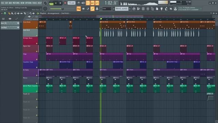Toggle the overdub/blend recording button

click(92, 3)
